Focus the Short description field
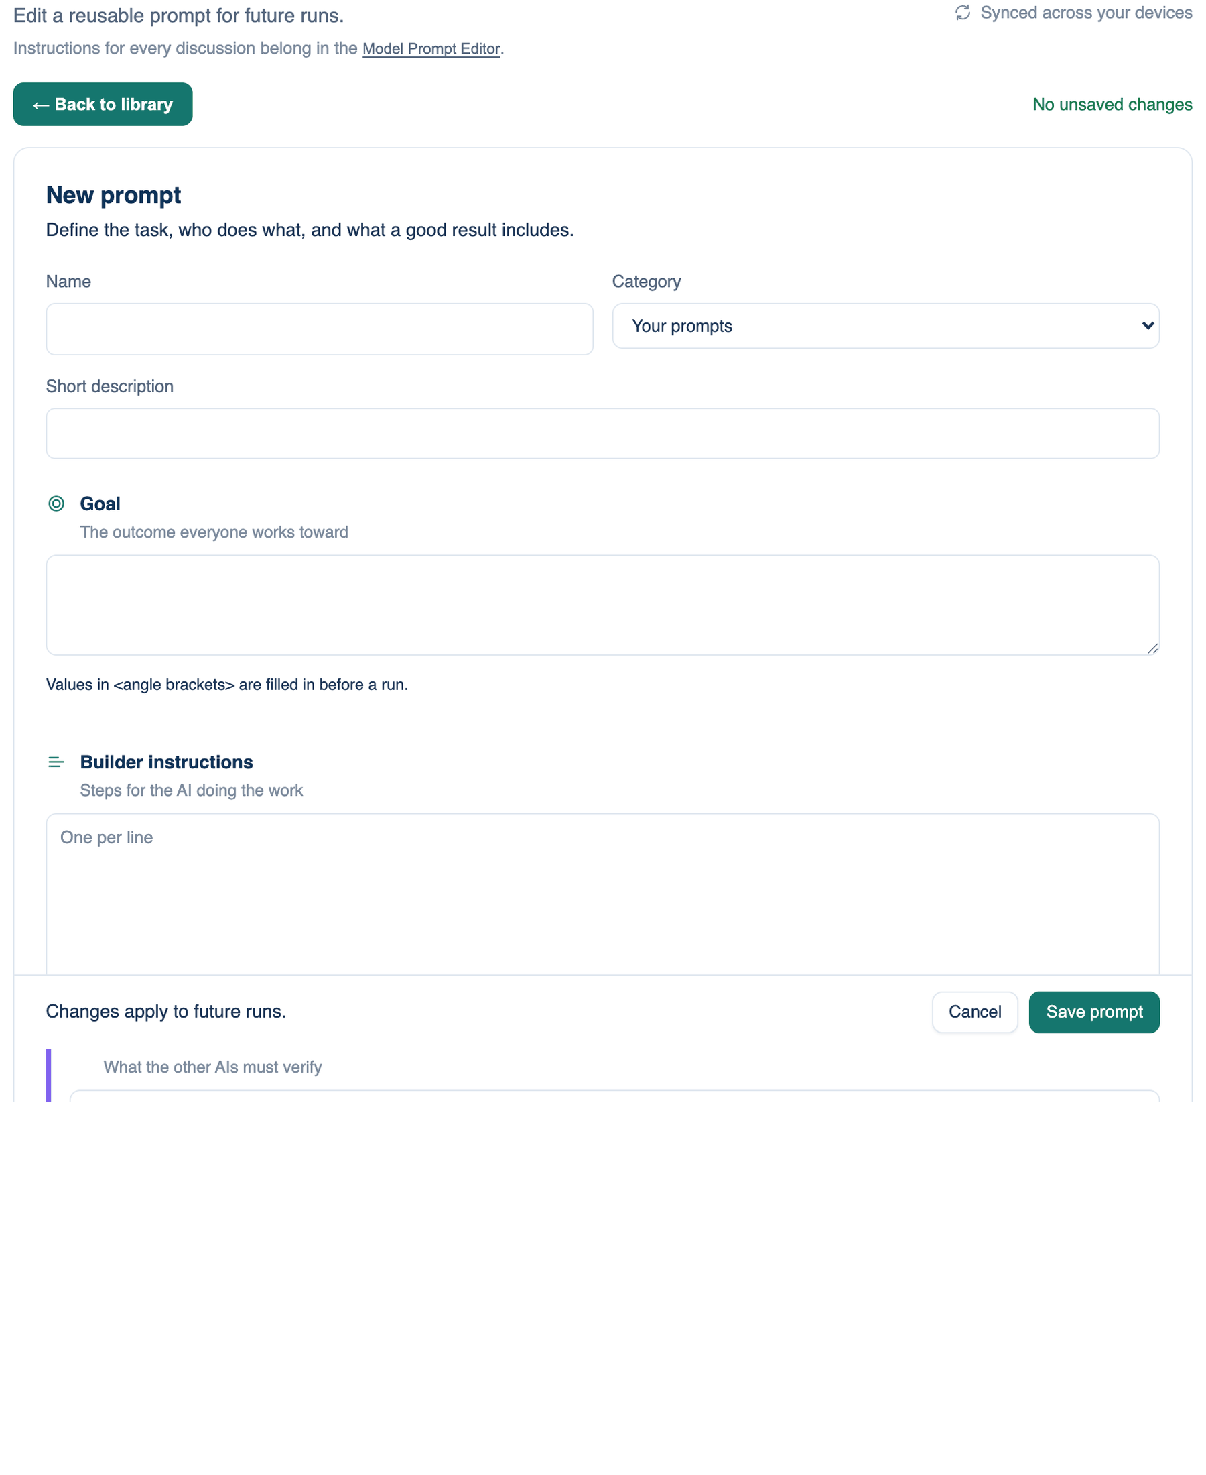 pos(602,433)
